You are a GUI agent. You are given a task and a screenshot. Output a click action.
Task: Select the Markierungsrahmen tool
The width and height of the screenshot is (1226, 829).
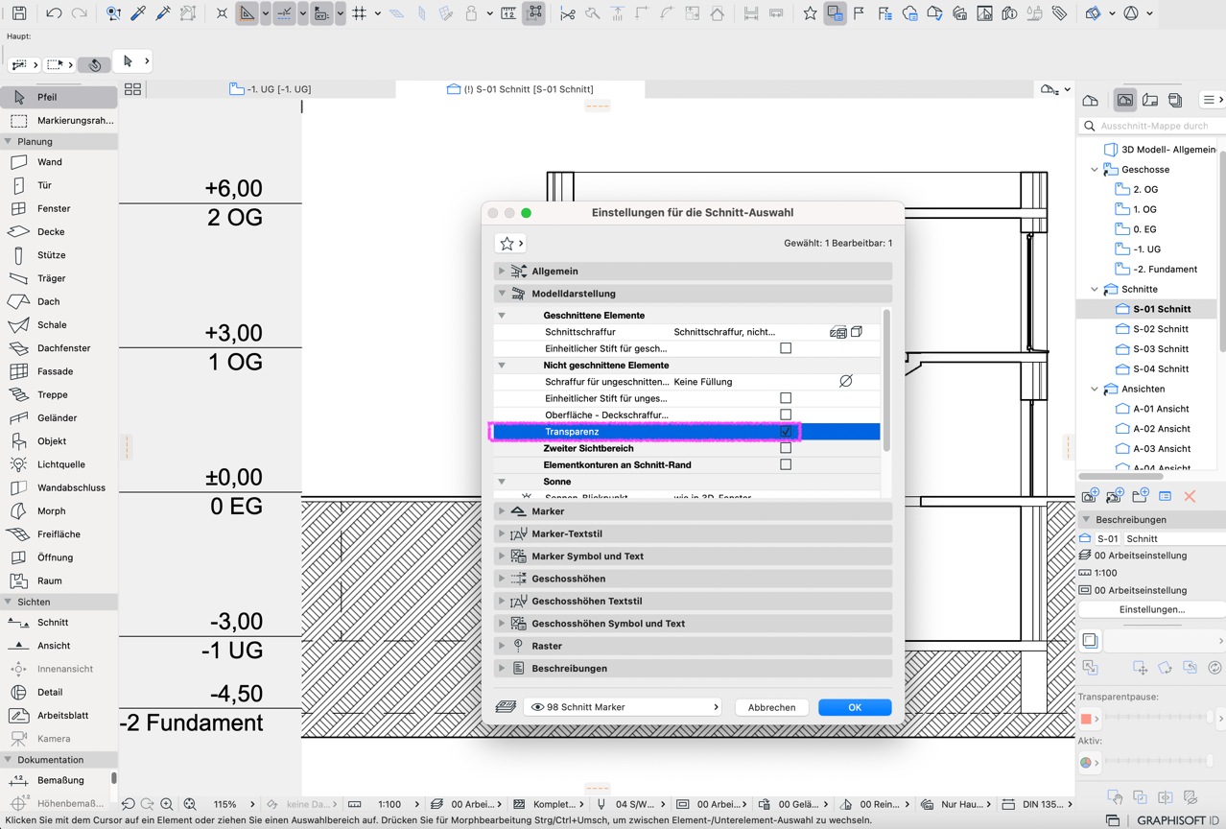click(x=58, y=121)
